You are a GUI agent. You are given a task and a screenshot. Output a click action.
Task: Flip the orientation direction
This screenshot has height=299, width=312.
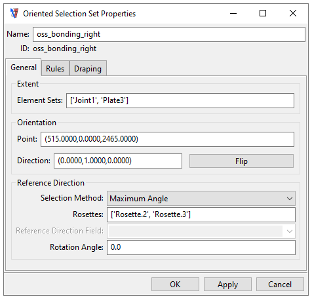241,161
